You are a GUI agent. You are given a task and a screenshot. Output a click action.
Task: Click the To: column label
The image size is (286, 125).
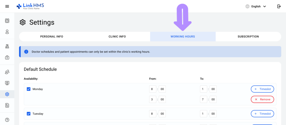[202, 79]
